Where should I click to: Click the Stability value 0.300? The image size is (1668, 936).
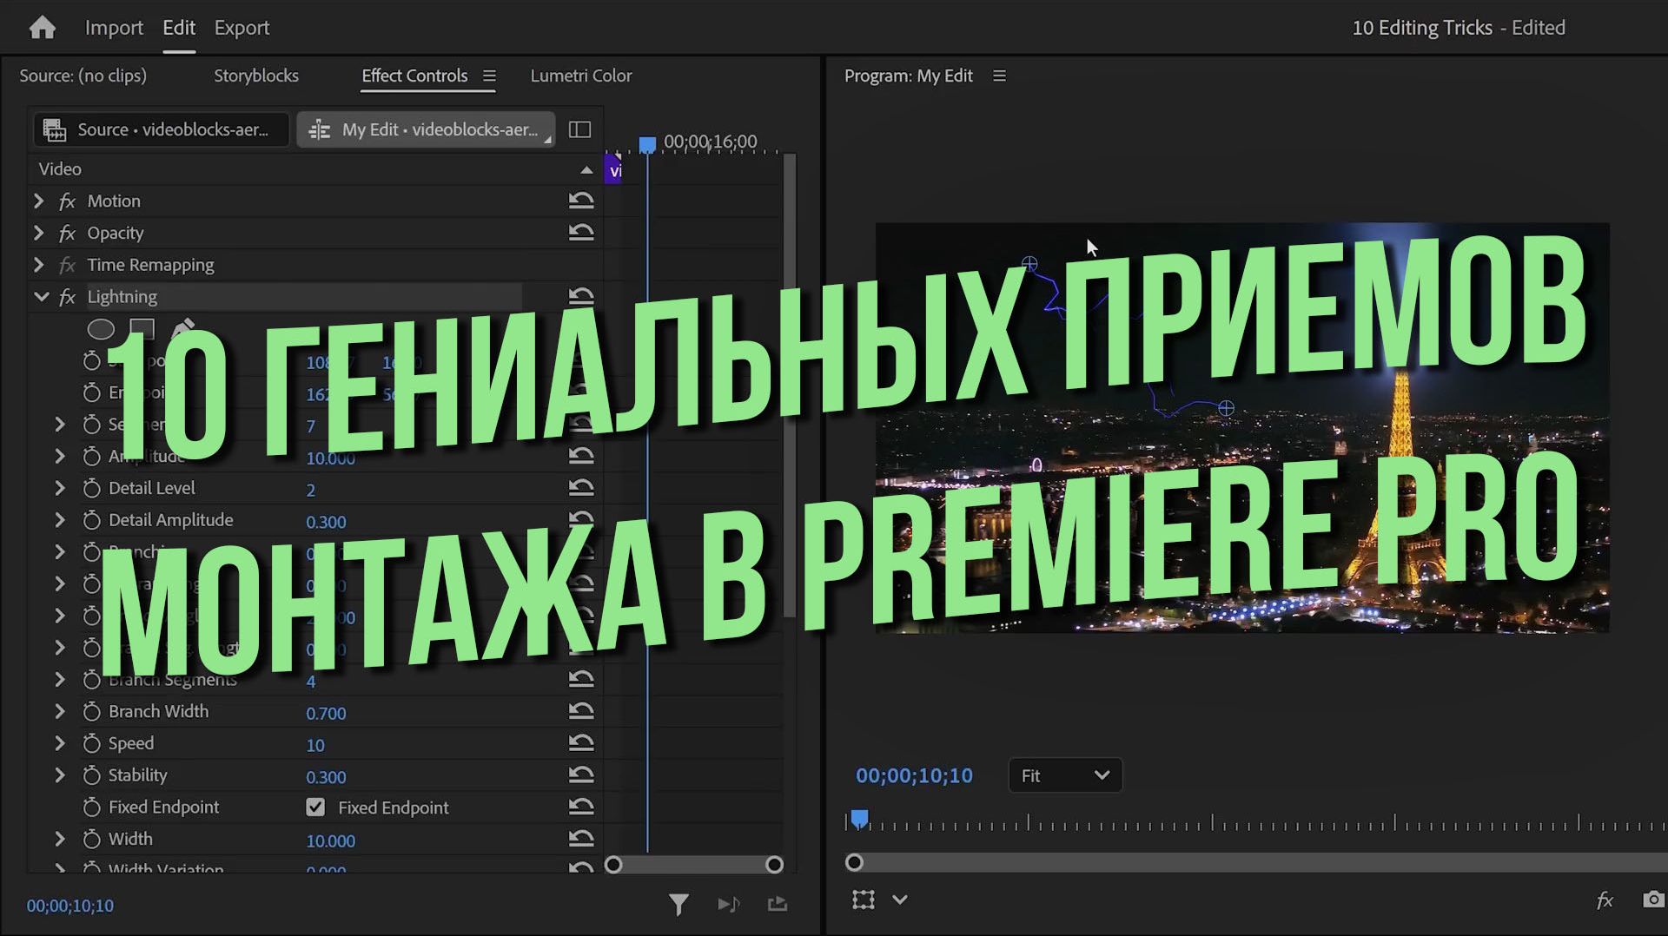(x=326, y=777)
